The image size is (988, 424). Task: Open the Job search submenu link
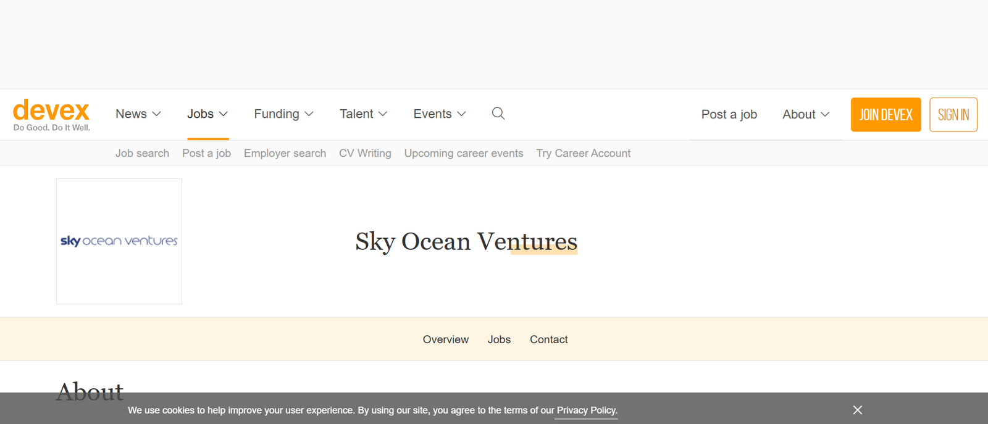142,153
